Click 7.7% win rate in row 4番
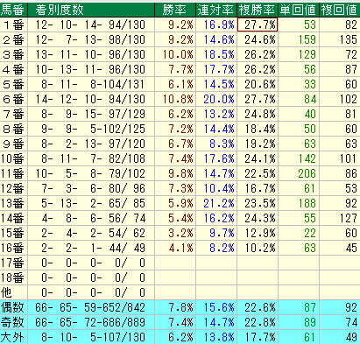The image size is (360, 344). (x=175, y=69)
